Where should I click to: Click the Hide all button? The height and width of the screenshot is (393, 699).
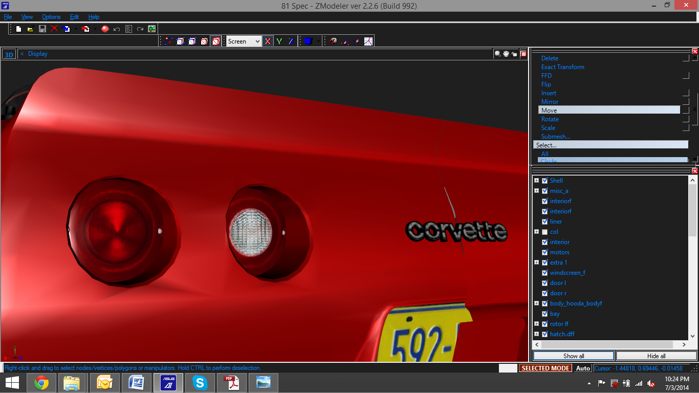pos(656,356)
